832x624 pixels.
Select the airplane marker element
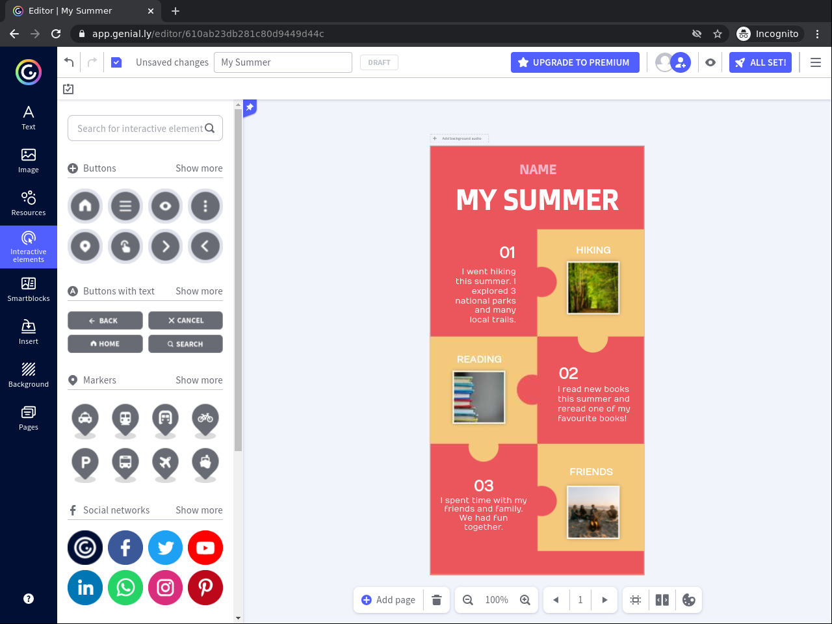165,464
